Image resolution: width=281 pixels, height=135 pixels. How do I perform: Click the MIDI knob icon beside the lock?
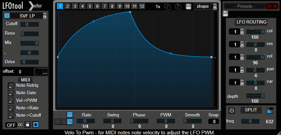tap(36, 125)
